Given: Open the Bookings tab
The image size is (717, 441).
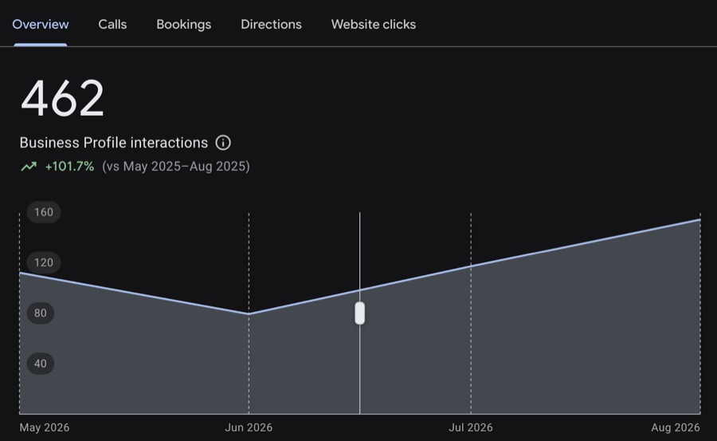Looking at the screenshot, I should tap(184, 24).
